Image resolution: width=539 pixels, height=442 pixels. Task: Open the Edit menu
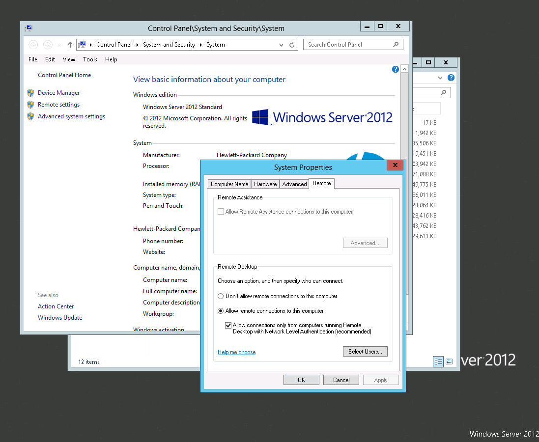50,59
